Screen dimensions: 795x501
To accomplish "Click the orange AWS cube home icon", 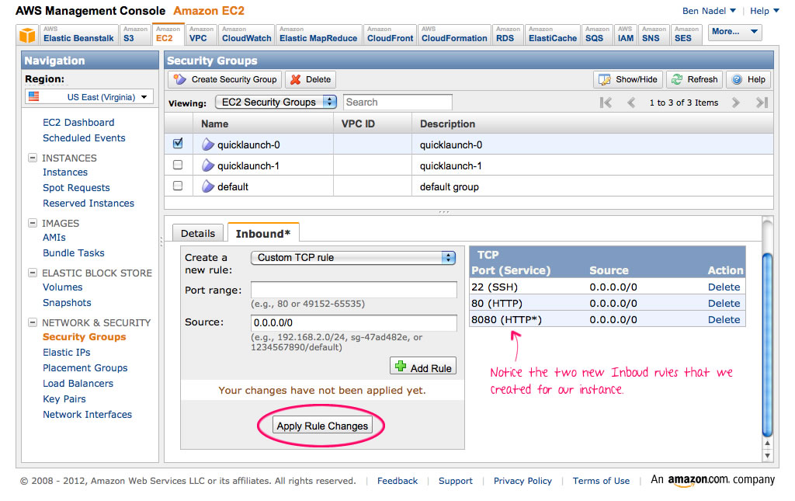I will click(x=27, y=35).
